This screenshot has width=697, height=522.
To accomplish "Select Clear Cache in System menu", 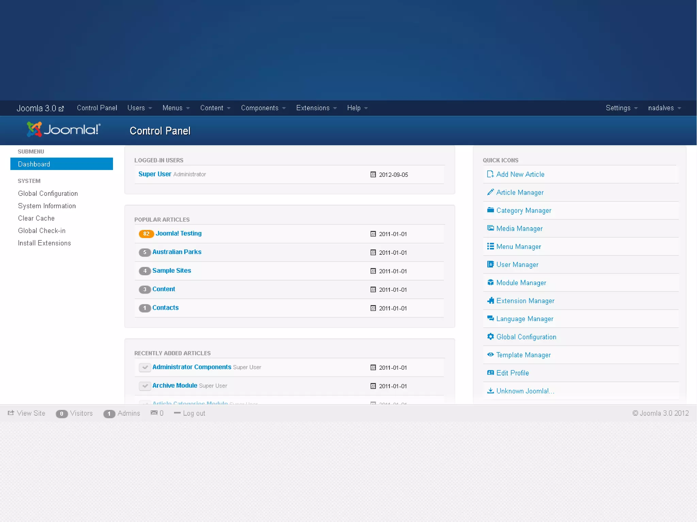I will 36,218.
